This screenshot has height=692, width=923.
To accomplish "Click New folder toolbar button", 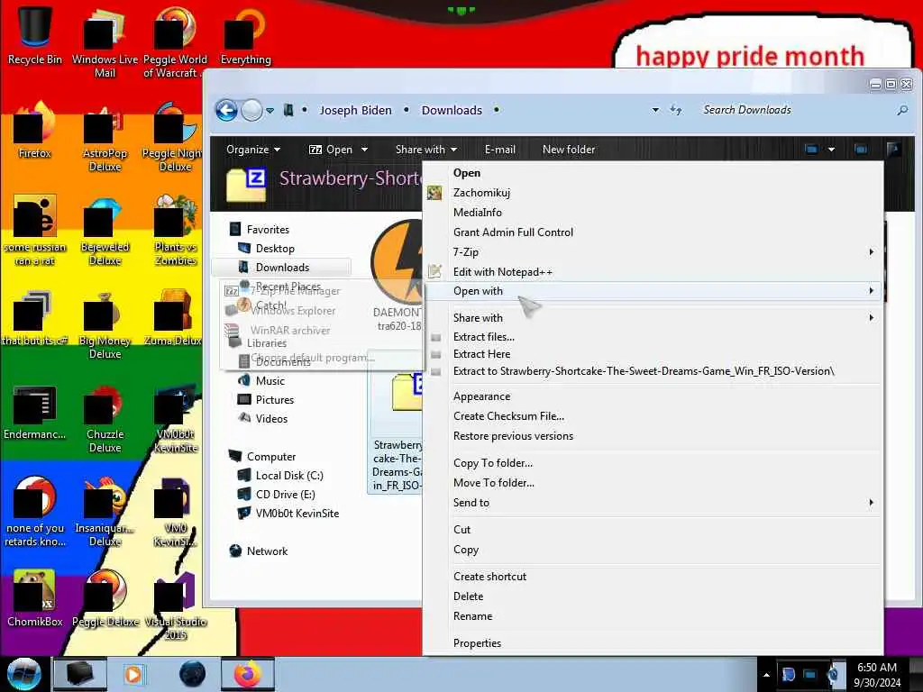I will [569, 150].
